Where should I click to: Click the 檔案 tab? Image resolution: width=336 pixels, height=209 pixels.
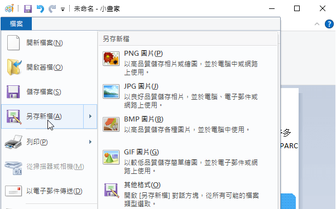tap(16, 23)
